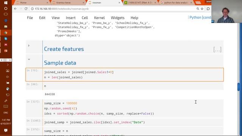Bookmark this page with the star icon
The height and width of the screenshot is (136, 242).
[202, 9]
